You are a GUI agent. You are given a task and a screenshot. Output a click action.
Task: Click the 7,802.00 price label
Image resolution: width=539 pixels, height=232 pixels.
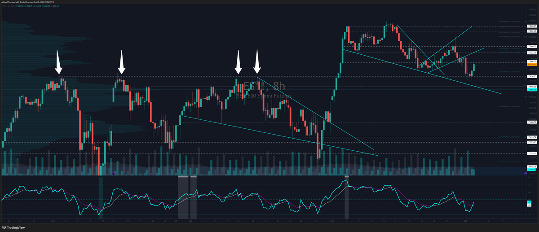point(532,31)
